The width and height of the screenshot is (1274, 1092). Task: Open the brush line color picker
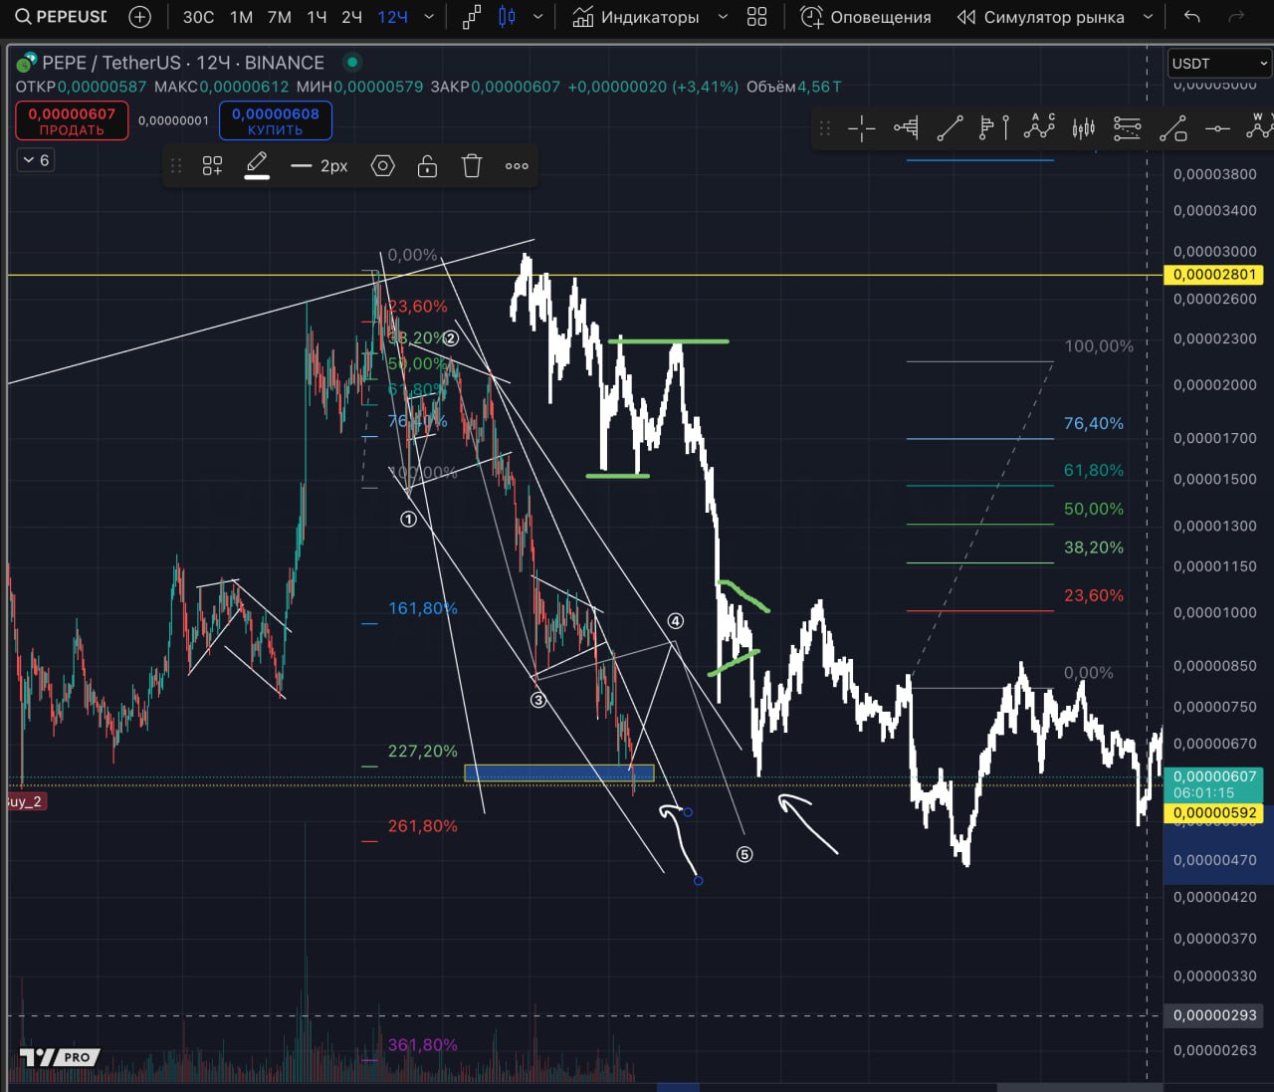coord(257,165)
